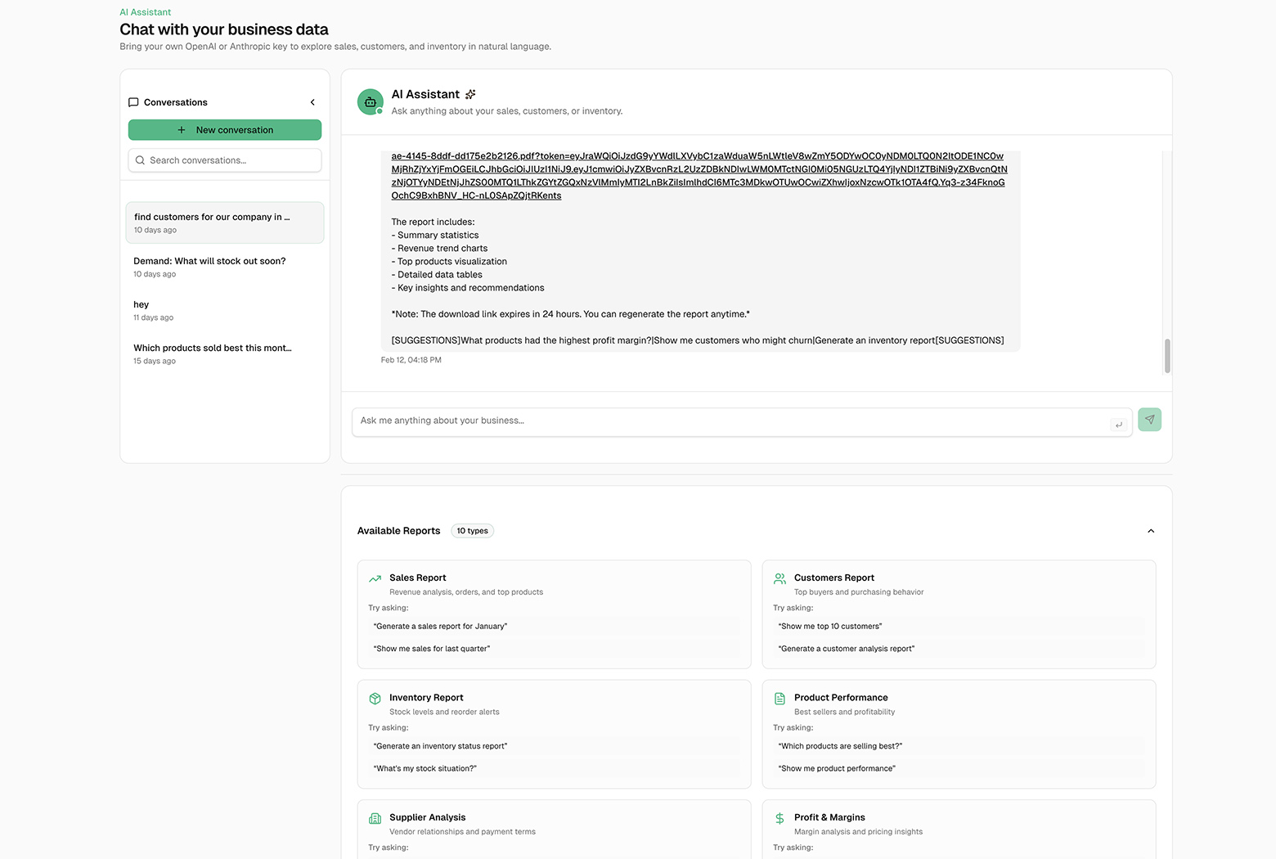Click the speech bubble icon next to Conversations
Screen dimensions: 1276x859
133,102
